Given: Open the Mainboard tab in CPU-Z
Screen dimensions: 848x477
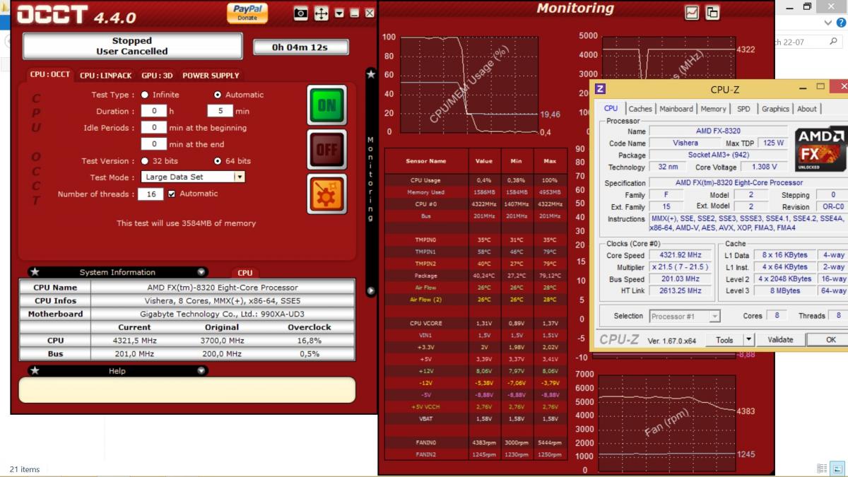Looking at the screenshot, I should (x=676, y=109).
